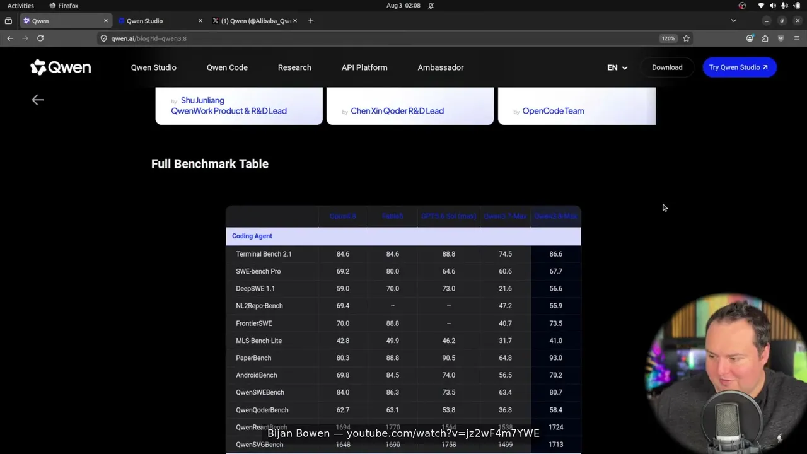The image size is (807, 454).
Task: Click the QwenQoderBench row label
Action: [x=262, y=410]
